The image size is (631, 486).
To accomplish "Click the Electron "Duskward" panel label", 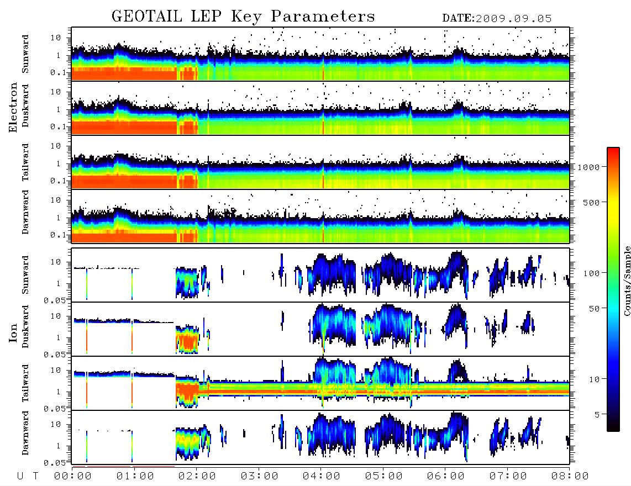I will pos(25,105).
